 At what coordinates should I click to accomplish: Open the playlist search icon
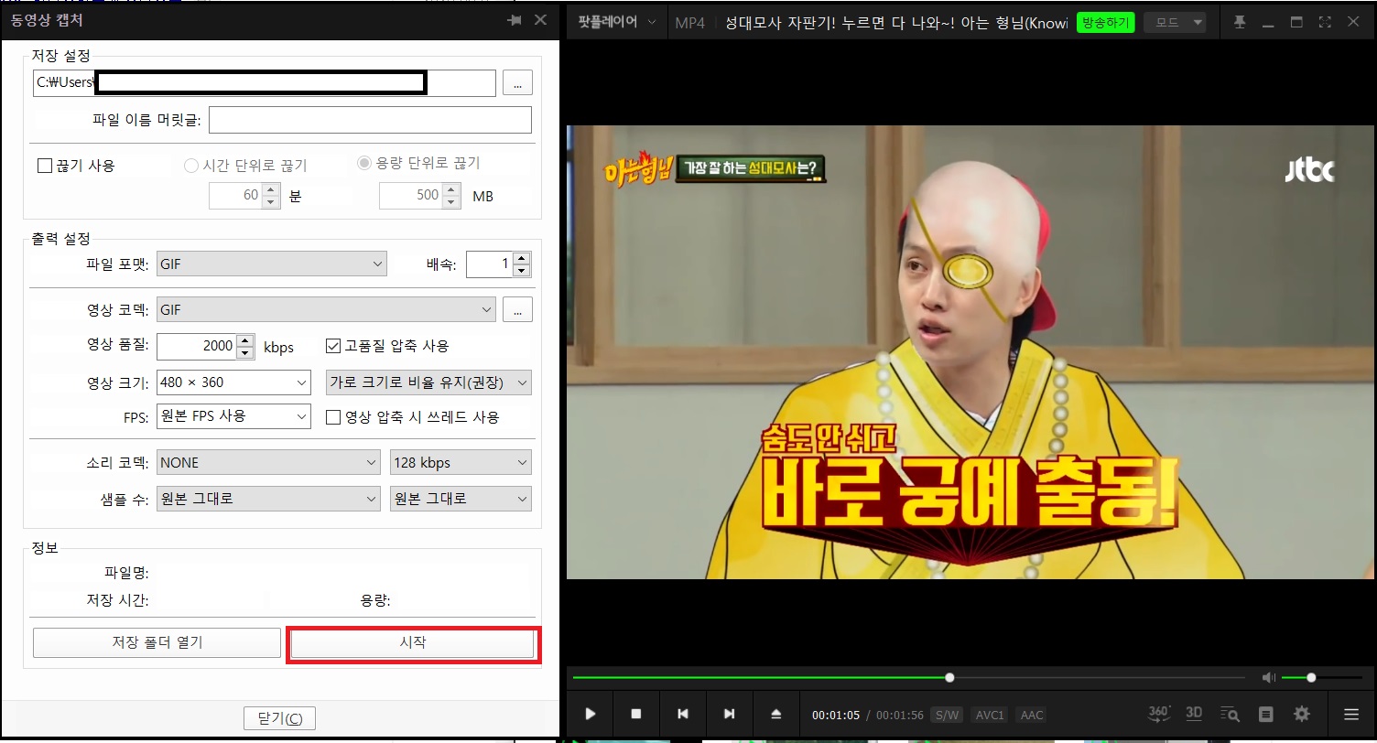[1230, 715]
